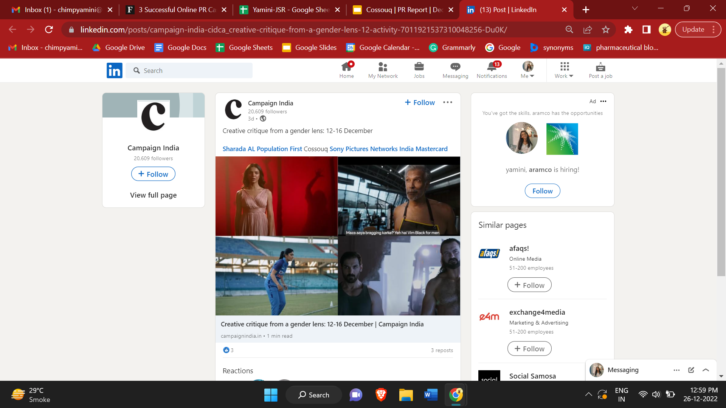Open My Network icon
Viewport: 726px width, 408px height.
(383, 70)
